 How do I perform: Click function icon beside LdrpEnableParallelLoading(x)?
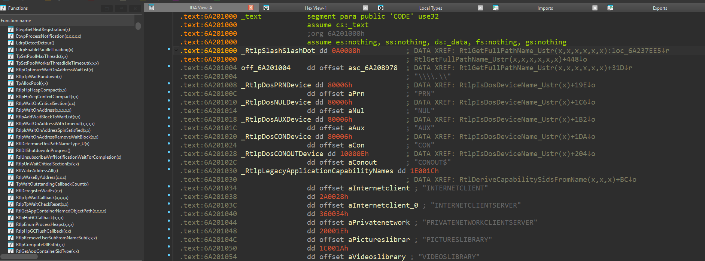(11, 50)
